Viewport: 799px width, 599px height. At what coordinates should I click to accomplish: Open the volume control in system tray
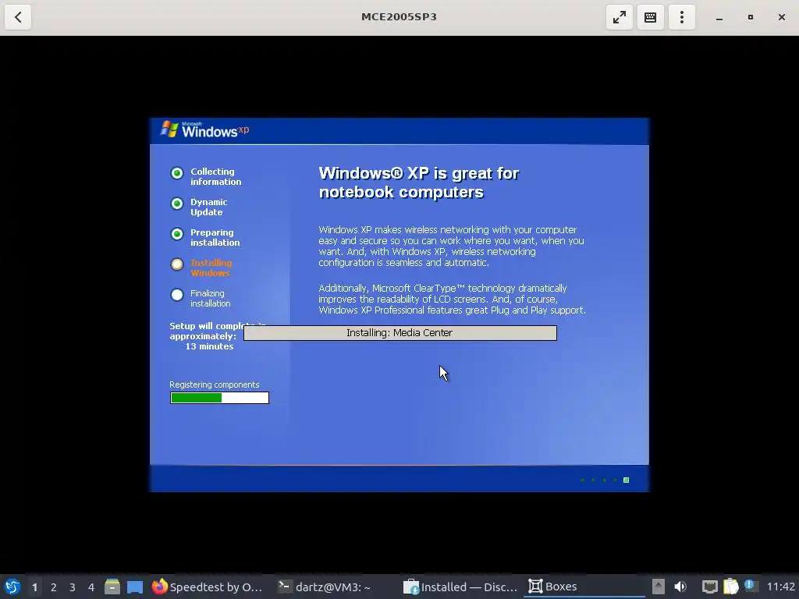pos(680,587)
